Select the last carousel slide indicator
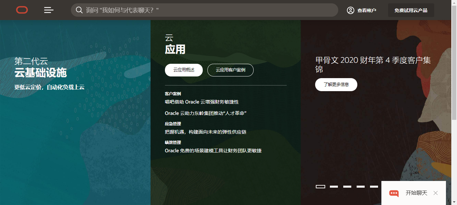 pos(374,187)
